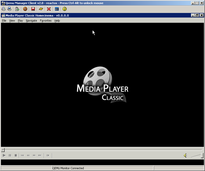Screen dimensions: 205x171
Task: Click the frame step button
Action: pos(48,155)
